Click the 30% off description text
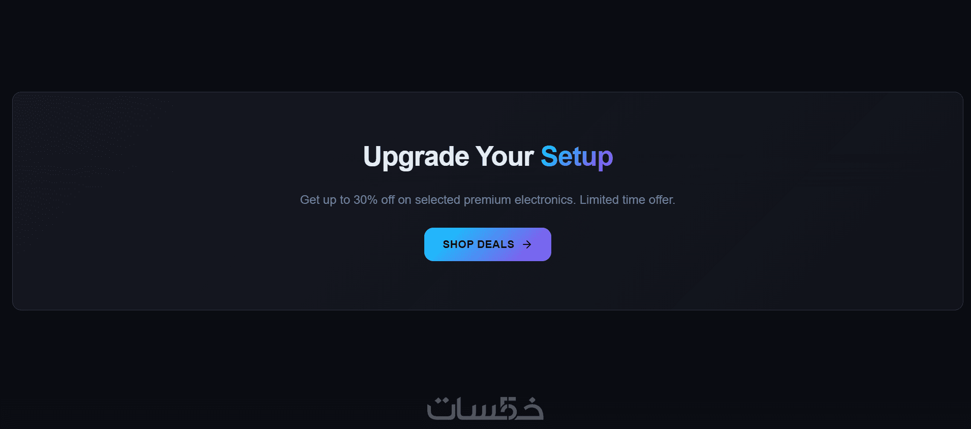This screenshot has width=971, height=429. click(487, 200)
